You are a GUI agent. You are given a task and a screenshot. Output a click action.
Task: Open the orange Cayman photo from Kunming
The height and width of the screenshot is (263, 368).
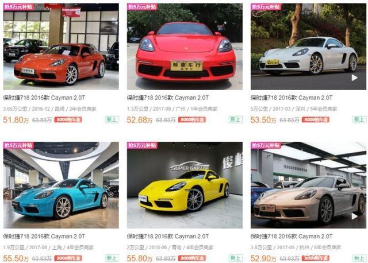[x=61, y=47]
